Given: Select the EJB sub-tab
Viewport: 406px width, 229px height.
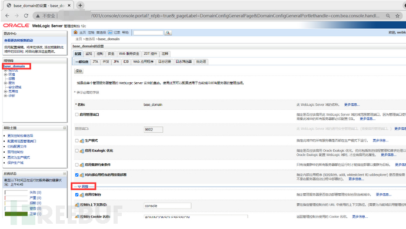Looking at the screenshot, I should (126, 62).
